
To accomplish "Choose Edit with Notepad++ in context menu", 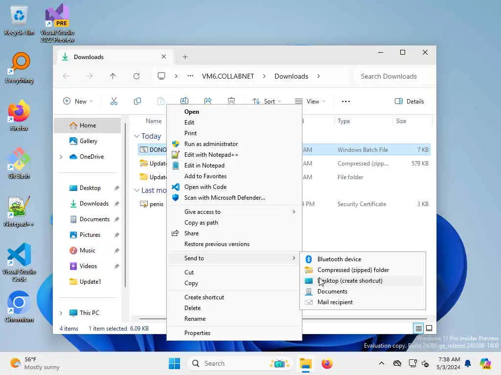I will click(234, 155).
